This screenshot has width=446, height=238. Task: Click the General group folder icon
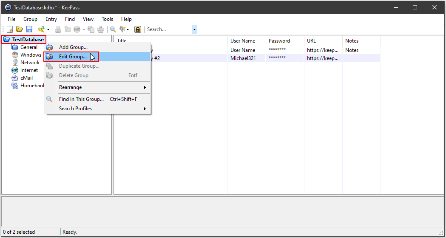point(15,47)
